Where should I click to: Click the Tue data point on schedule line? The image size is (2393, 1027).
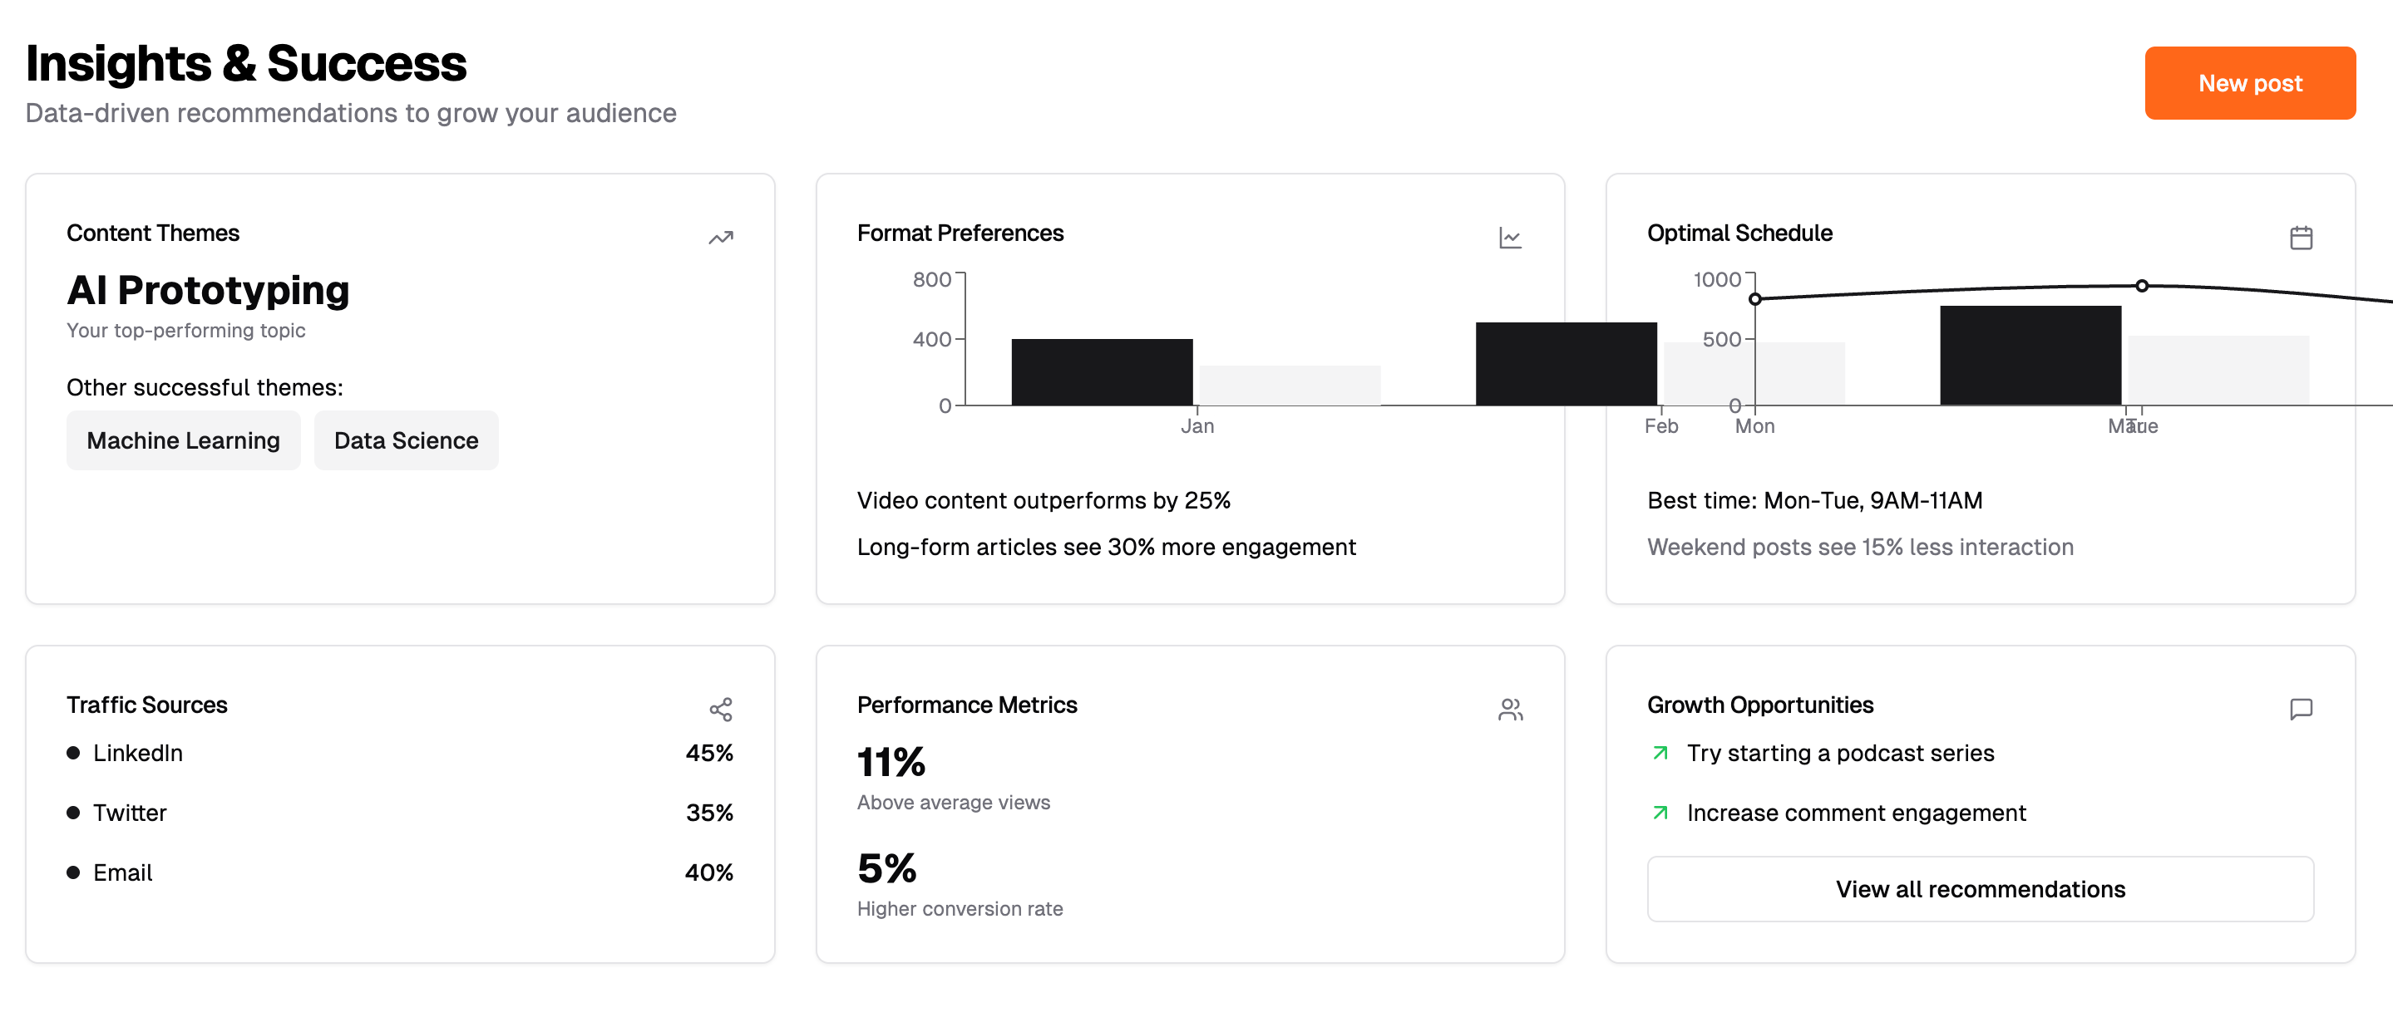pos(2141,286)
